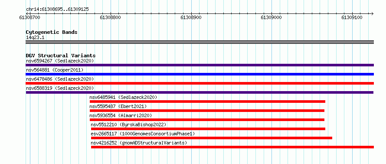Open esv2665117 (1000GenomesConsortiumPhase1) label
The width and height of the screenshot is (386, 164).
pyautogui.click(x=143, y=134)
